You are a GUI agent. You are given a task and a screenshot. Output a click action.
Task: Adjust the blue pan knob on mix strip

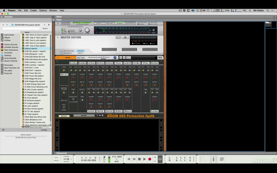pos(115,57)
